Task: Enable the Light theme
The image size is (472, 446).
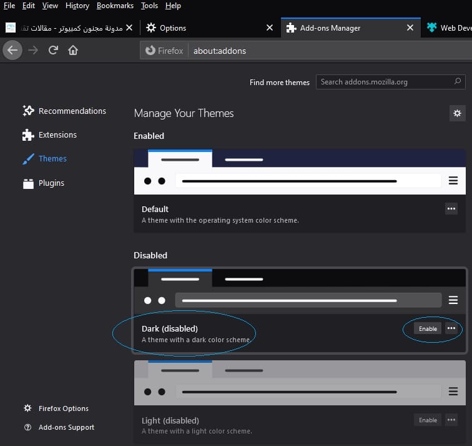Action: tap(428, 420)
